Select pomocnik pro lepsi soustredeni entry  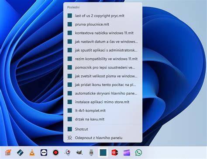(x=103, y=67)
